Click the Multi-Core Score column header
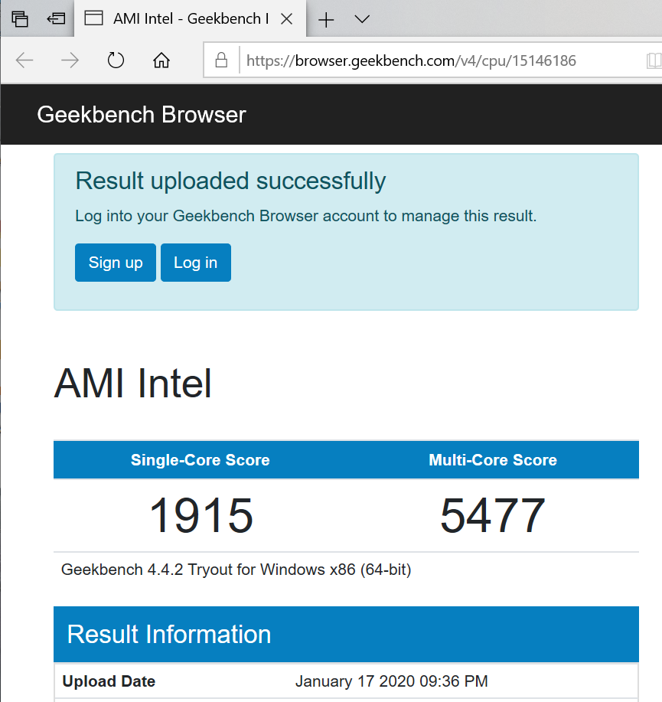 coord(493,460)
